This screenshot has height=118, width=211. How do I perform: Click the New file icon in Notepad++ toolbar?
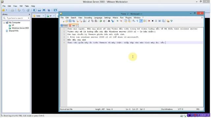pos(63,21)
